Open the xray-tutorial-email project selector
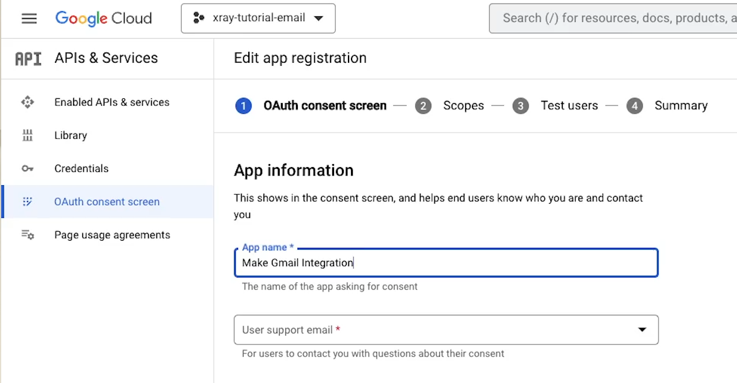The width and height of the screenshot is (737, 383). tap(258, 18)
